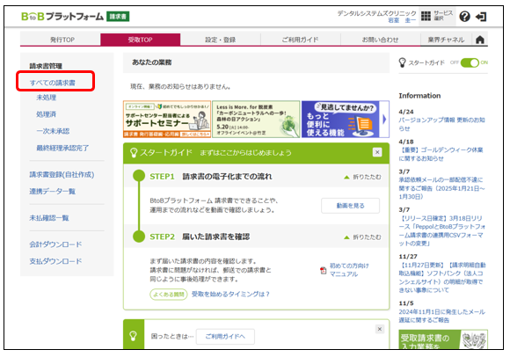Open 4/18 ゴールデンウィーク休業 notice

point(441,154)
